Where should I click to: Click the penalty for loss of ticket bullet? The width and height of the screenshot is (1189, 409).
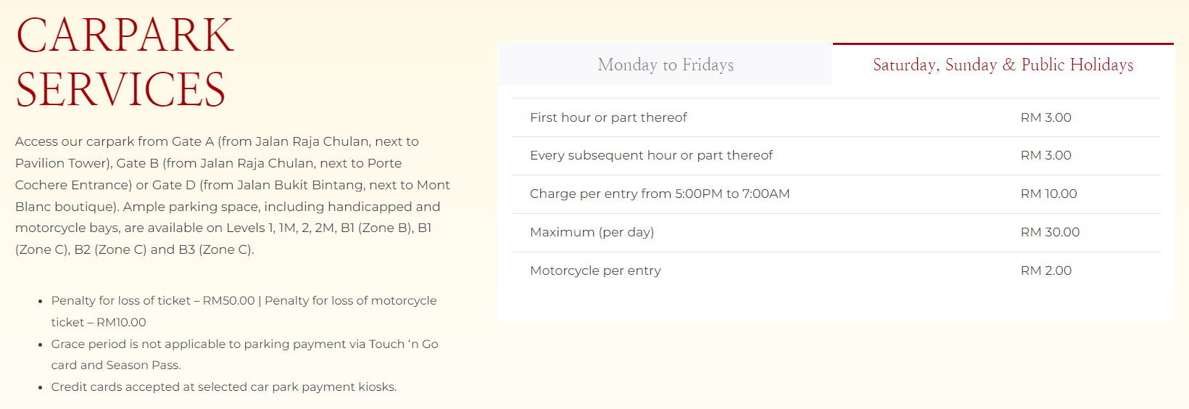(244, 311)
